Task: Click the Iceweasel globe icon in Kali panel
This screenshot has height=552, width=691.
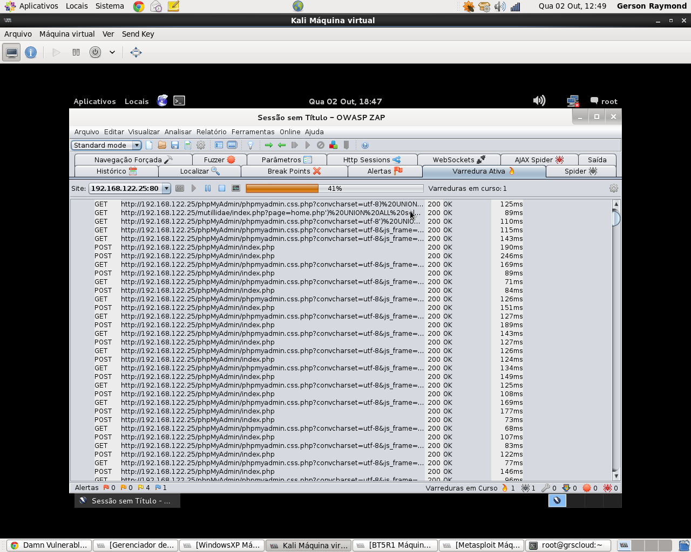Action: tap(162, 101)
